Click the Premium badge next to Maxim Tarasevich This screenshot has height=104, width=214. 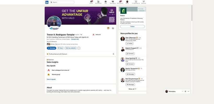tap(139, 69)
